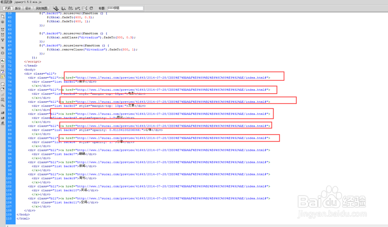Viewport: 388px width, 227px height.
Task: Enable 实时视图 live view button
Action: (x=42, y=8)
